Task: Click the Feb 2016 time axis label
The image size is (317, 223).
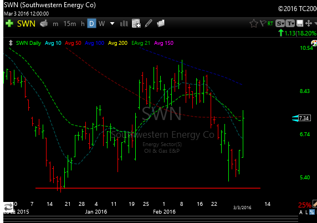Action: point(164,212)
